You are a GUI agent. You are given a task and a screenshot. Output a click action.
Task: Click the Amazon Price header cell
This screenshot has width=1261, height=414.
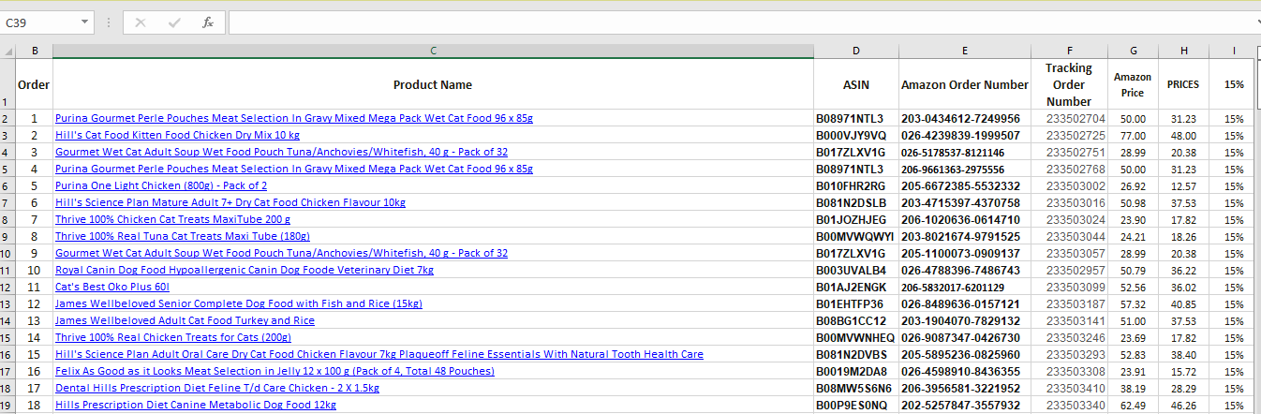click(1133, 84)
